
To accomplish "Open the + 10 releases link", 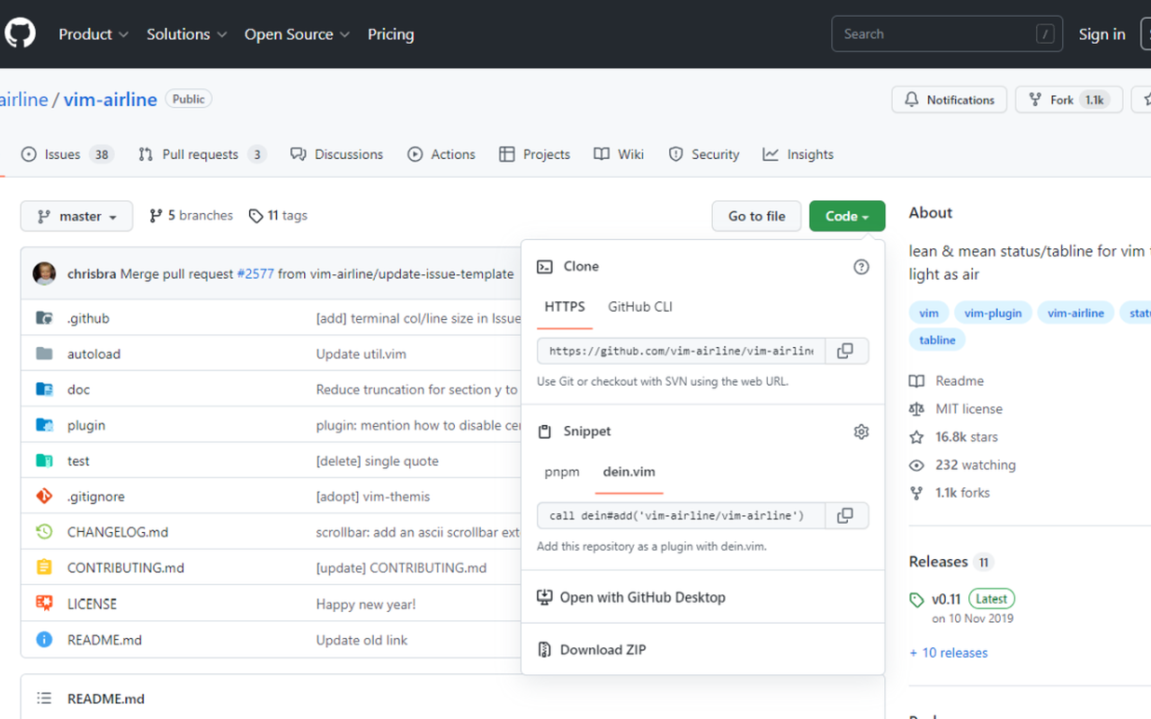I will (948, 653).
